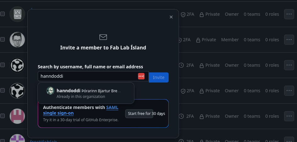Click the Private lock icon in second row
Screen dimensions: 297x142
coord(198,40)
